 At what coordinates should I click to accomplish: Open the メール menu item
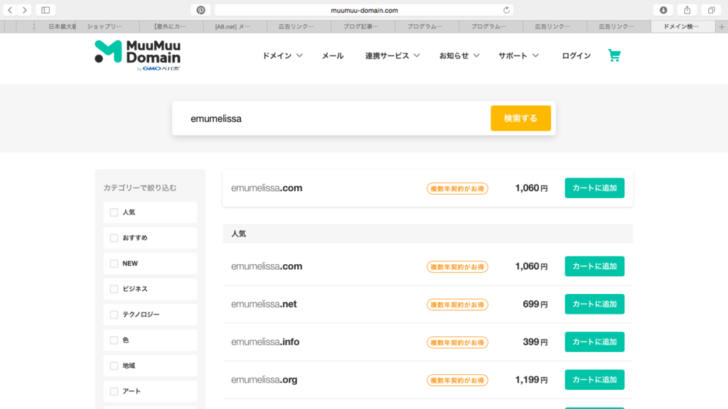(x=333, y=55)
